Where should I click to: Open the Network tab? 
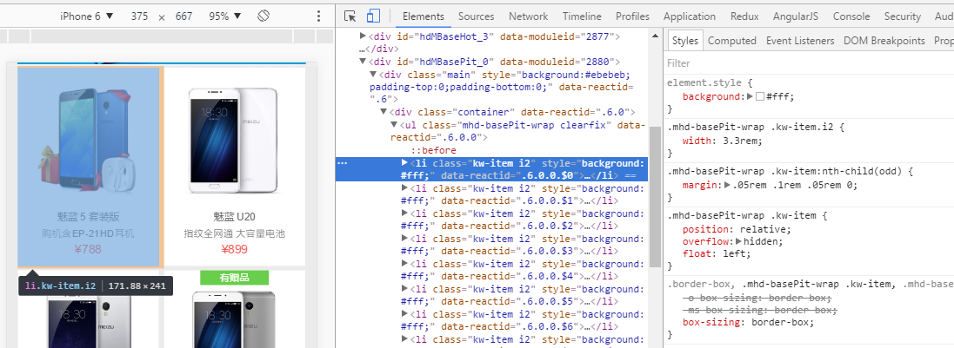tap(528, 16)
